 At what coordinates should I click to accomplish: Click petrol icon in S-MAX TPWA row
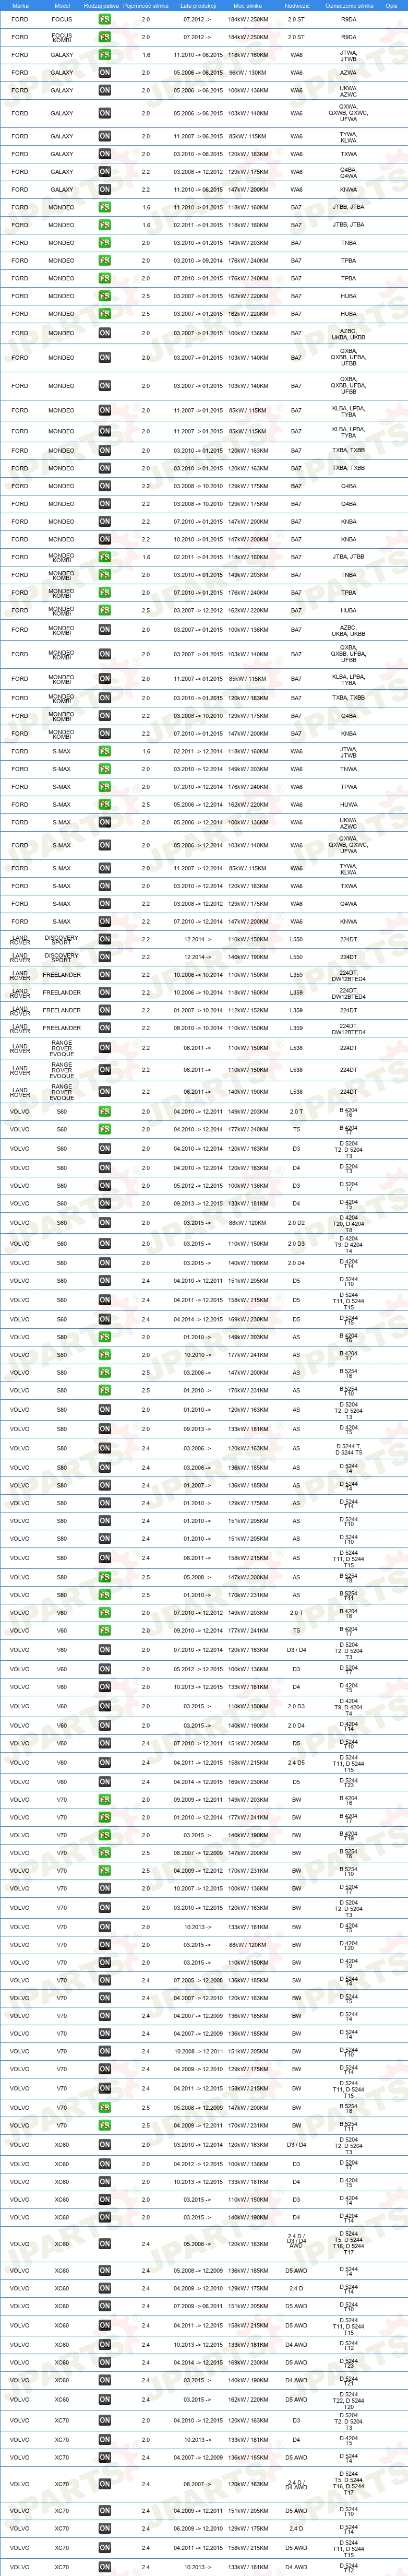[x=105, y=786]
